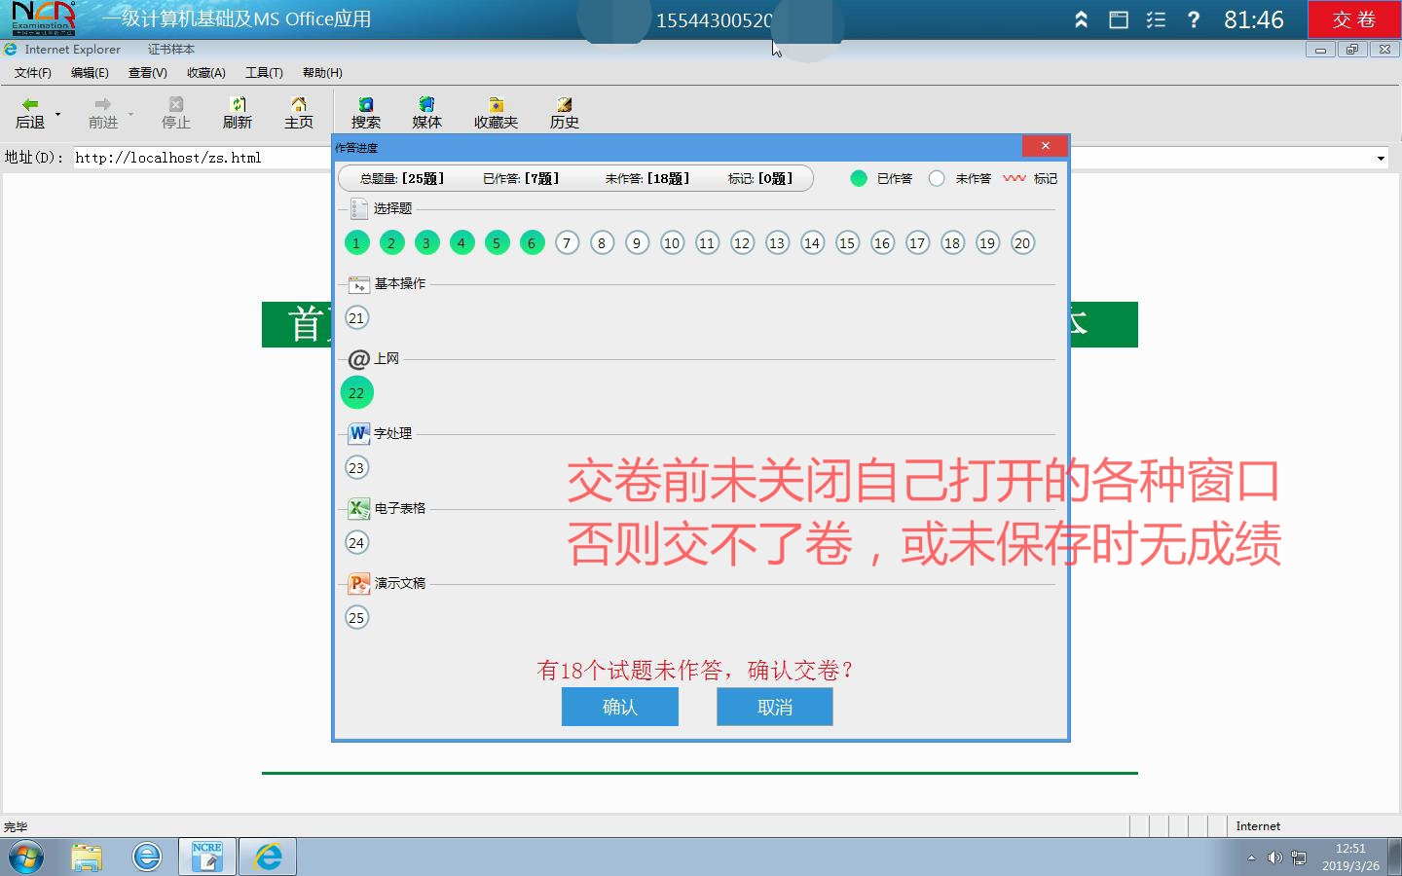Open the 收藏(A) menu

(206, 73)
